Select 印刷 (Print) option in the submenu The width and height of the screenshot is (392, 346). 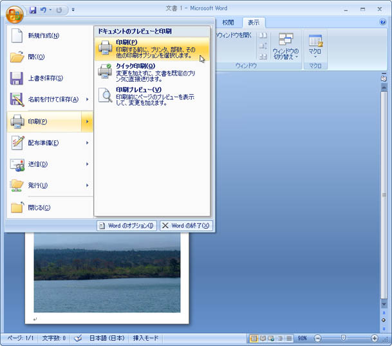[x=152, y=48]
